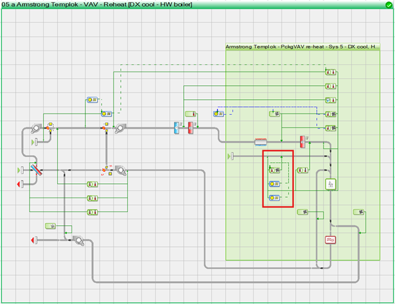Select the lowest of three stacked thermostat controllers

click(x=92, y=211)
